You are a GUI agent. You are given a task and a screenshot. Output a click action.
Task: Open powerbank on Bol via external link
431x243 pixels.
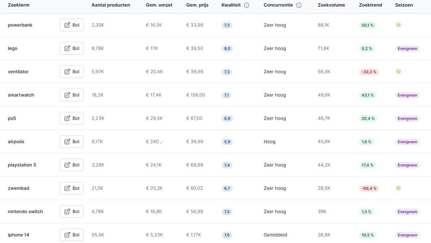pyautogui.click(x=72, y=25)
